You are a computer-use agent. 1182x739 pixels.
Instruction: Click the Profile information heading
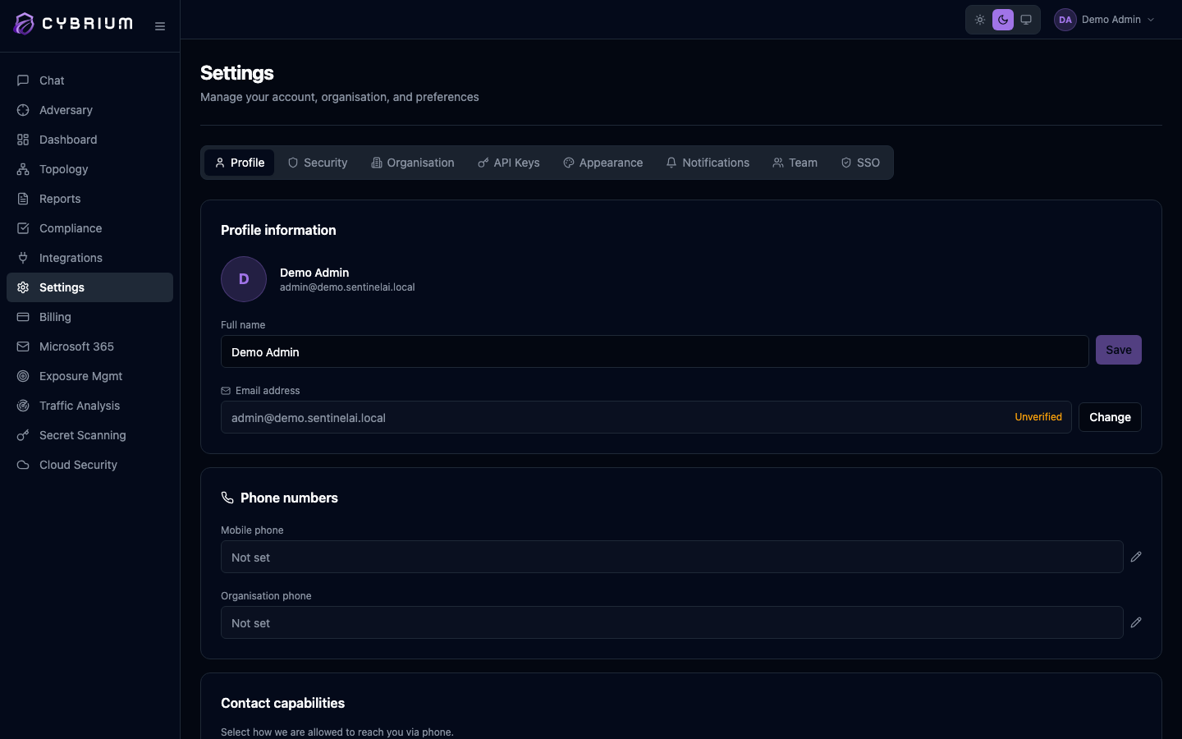coord(278,230)
